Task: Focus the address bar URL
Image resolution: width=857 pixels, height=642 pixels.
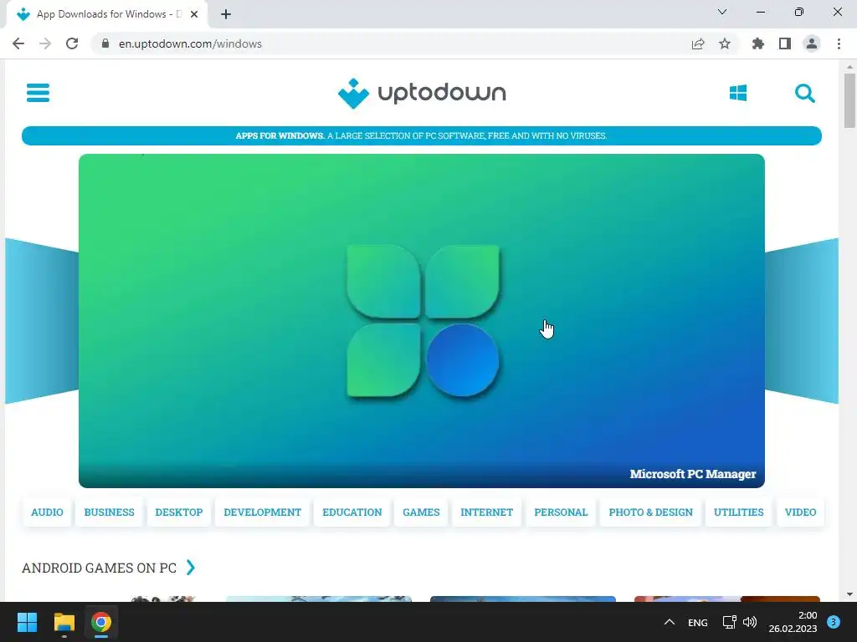Action: click(x=190, y=43)
